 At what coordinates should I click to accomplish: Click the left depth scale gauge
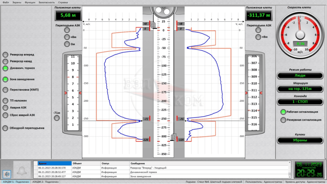point(72,92)
